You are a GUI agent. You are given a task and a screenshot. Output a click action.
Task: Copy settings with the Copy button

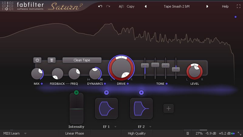click(x=131, y=6)
